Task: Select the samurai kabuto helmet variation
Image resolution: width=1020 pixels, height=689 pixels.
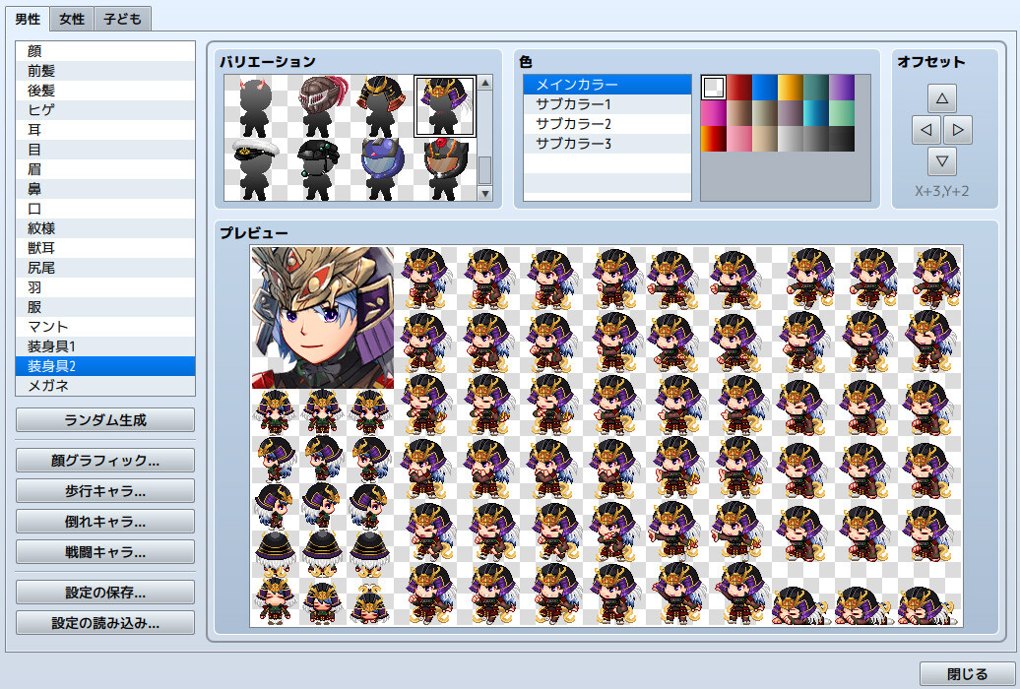Action: click(382, 105)
